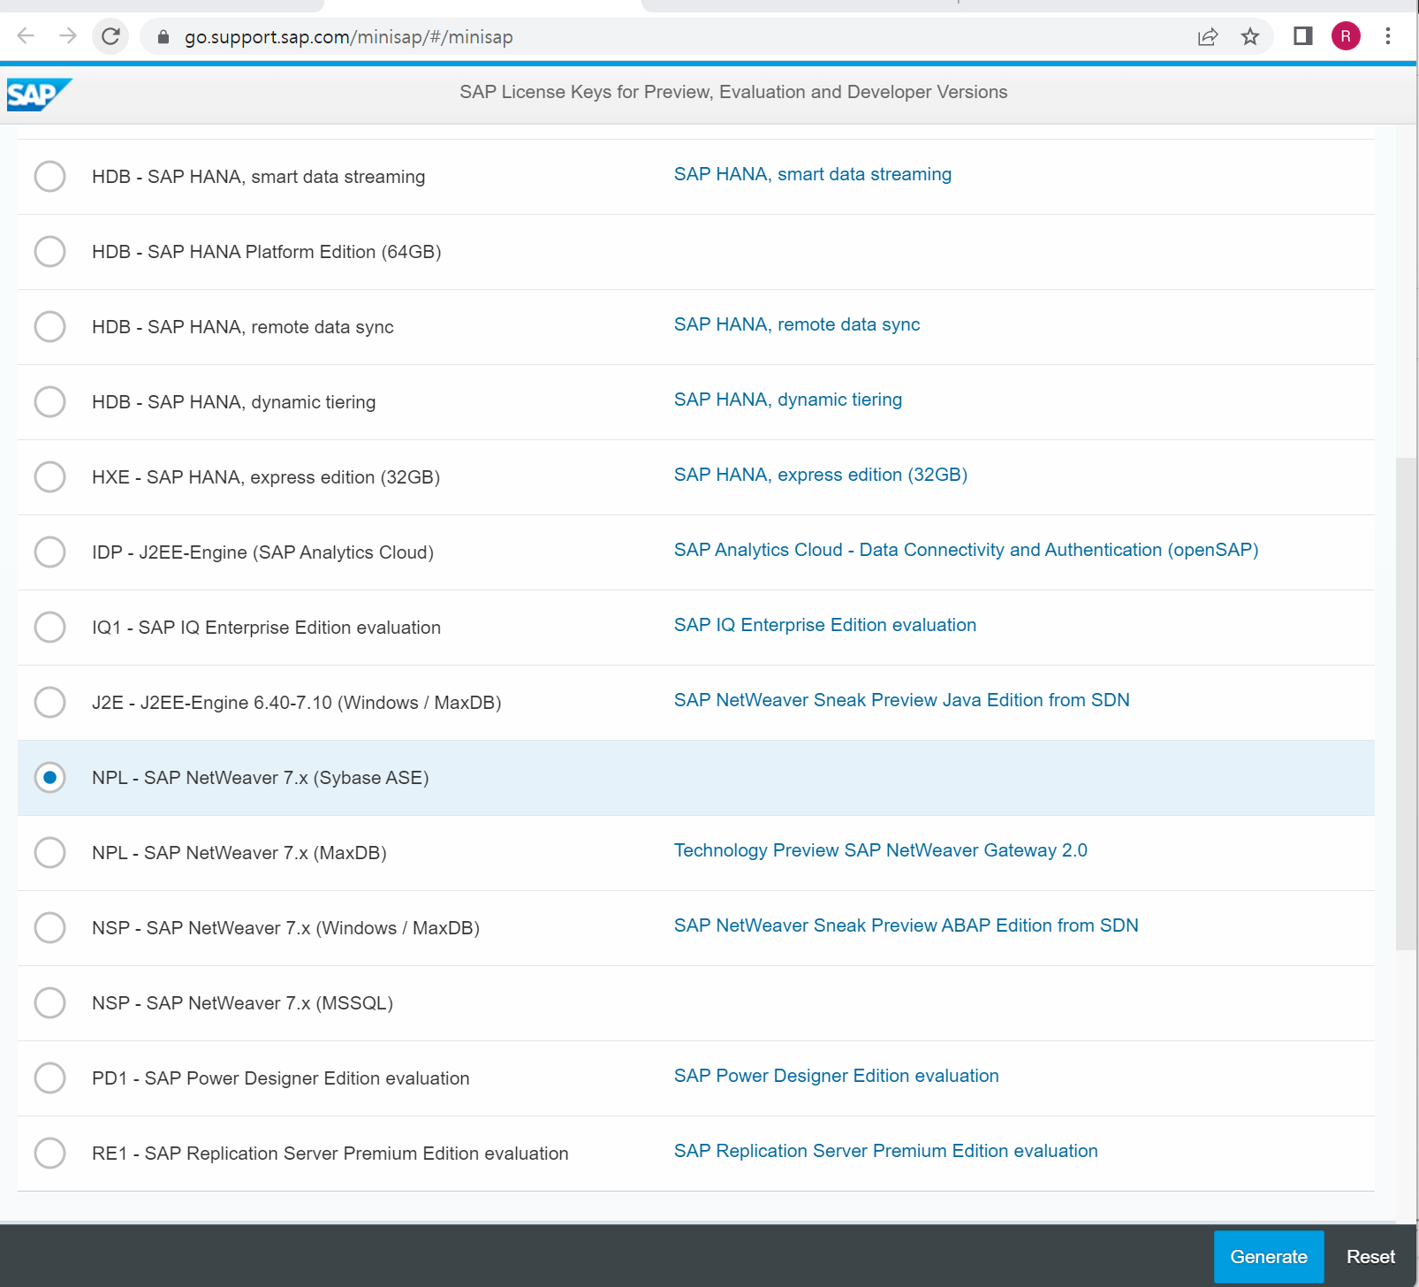Click row text PD1 - SAP Power Designer Edition evaluation
1419x1287 pixels.
click(280, 1078)
